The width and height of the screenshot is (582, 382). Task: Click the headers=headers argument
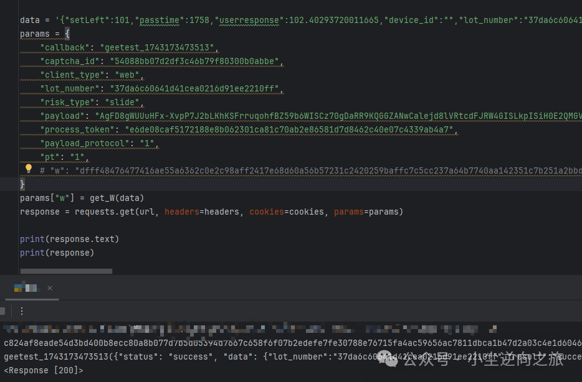202,212
